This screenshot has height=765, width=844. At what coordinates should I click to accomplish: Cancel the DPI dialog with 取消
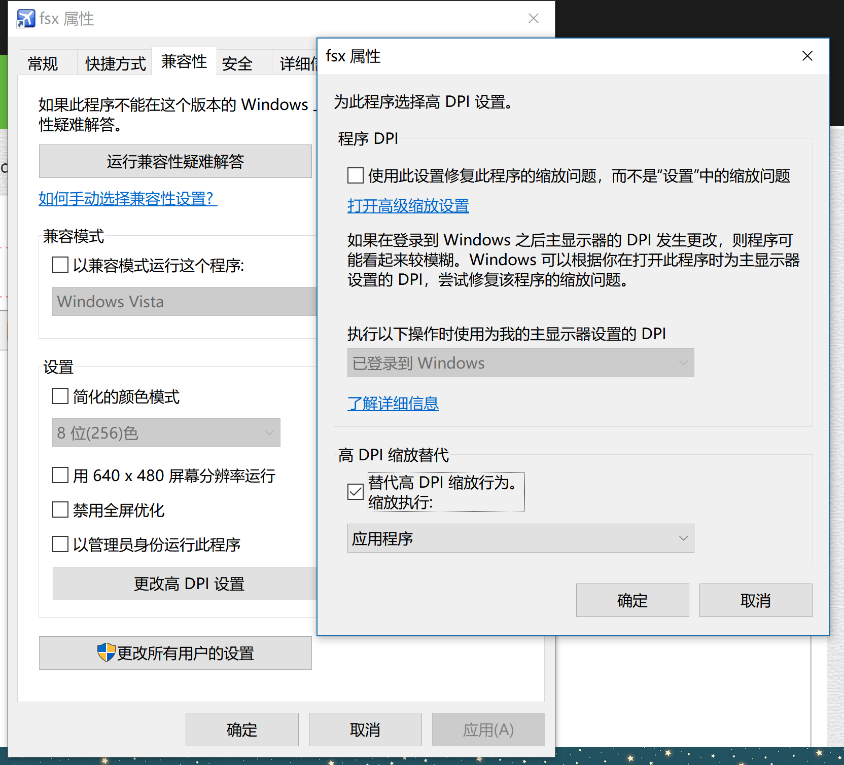pos(756,600)
